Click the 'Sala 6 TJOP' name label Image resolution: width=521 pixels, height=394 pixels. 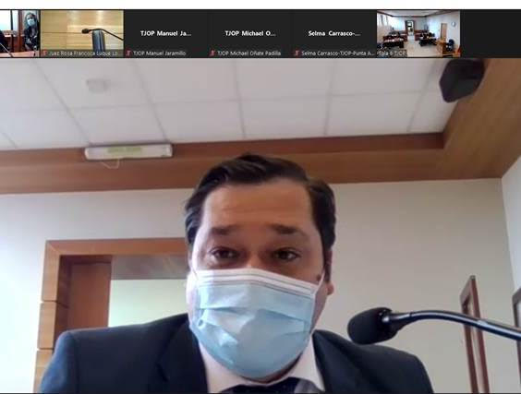(x=392, y=54)
